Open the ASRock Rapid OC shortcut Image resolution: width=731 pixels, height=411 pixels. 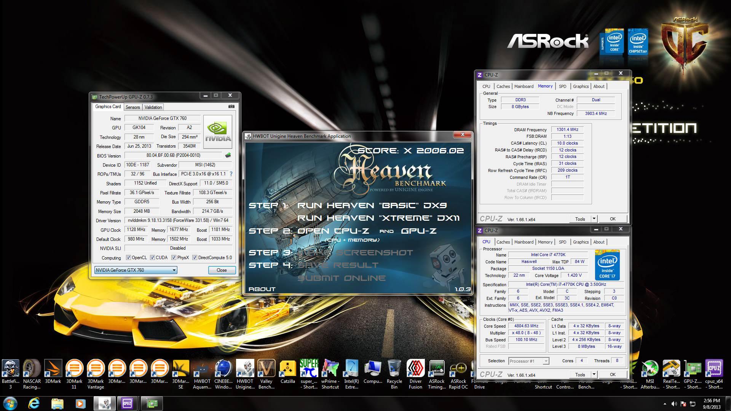click(458, 374)
